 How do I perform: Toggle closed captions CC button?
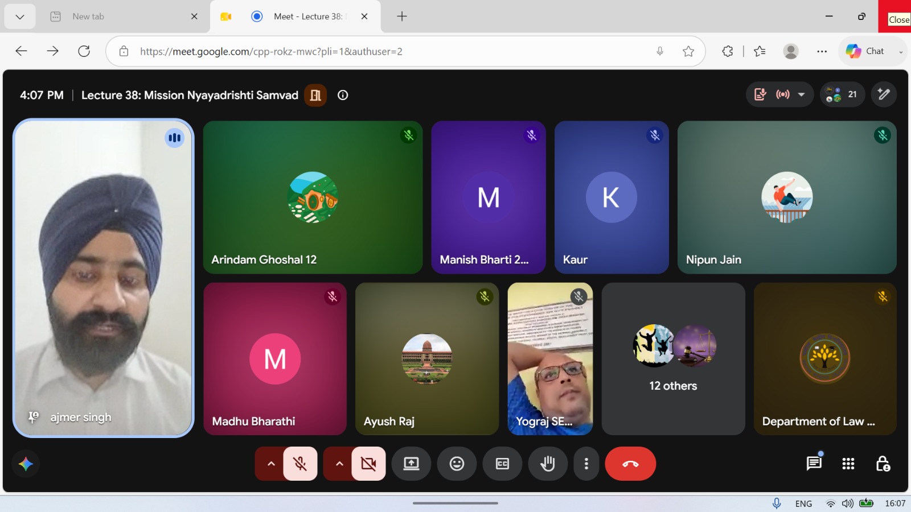(502, 464)
